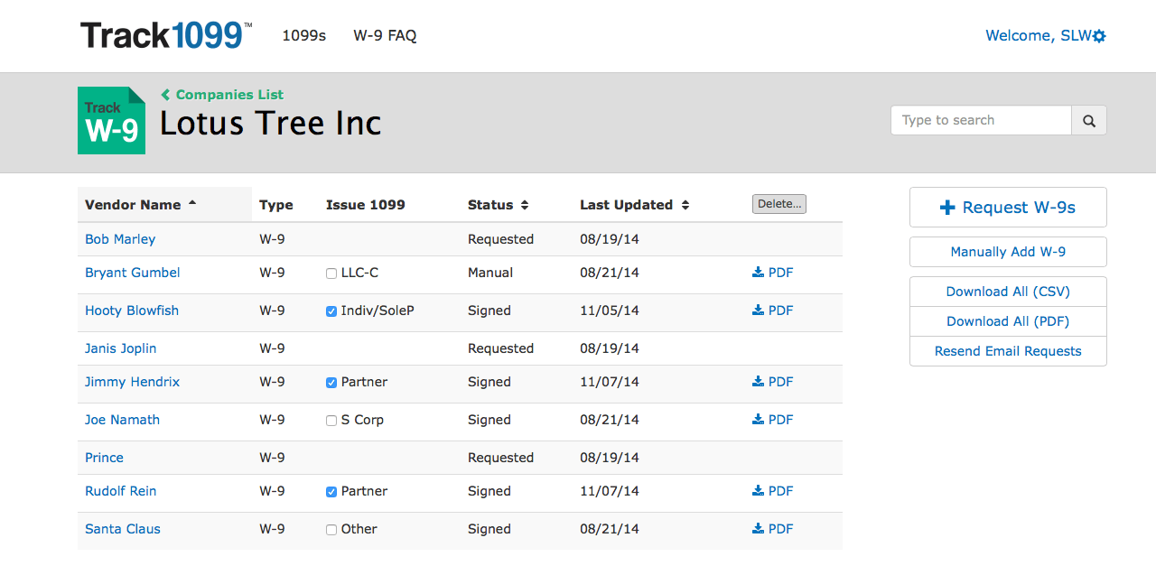Screen dimensions: 1156x575
Task: Click Requested status for Janis Joplin
Action: [501, 348]
